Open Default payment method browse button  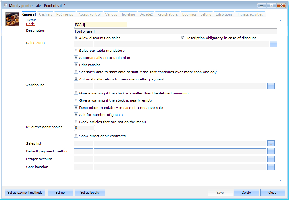coord(271,151)
